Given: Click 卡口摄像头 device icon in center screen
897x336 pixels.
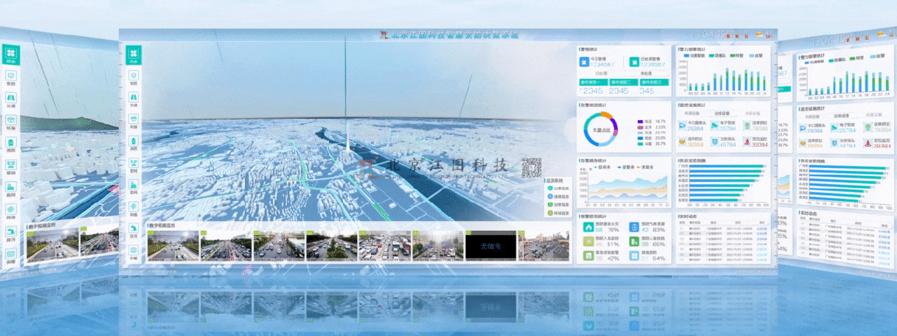Looking at the screenshot, I should click(682, 127).
